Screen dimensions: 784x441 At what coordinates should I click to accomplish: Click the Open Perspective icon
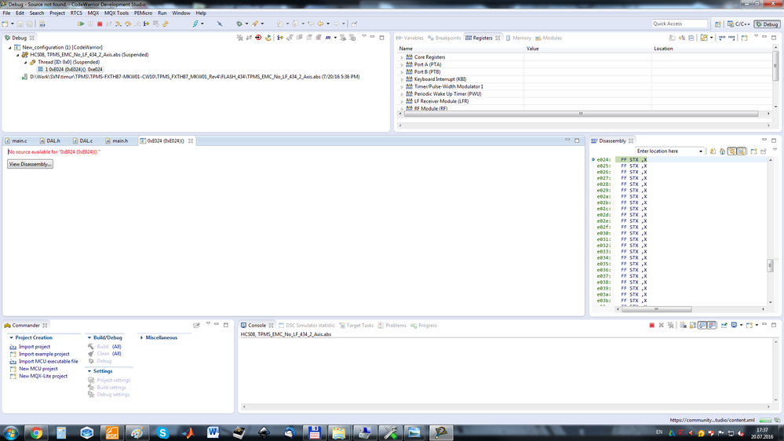(718, 24)
